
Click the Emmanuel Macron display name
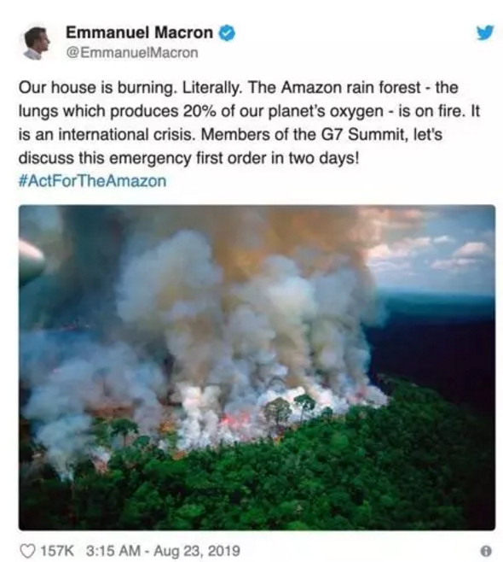point(139,33)
